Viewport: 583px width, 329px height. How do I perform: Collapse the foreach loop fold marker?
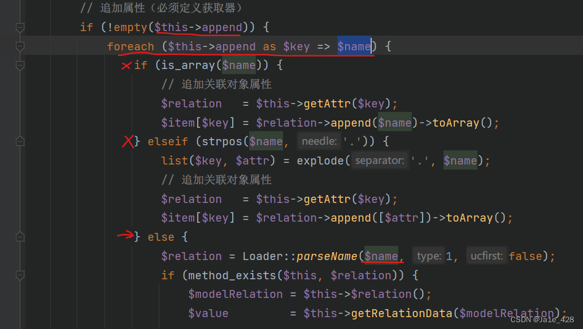coord(20,46)
